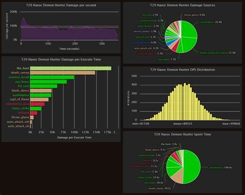Click the 'mean=89541' label under DPS Distribution

pyautogui.click(x=182, y=124)
